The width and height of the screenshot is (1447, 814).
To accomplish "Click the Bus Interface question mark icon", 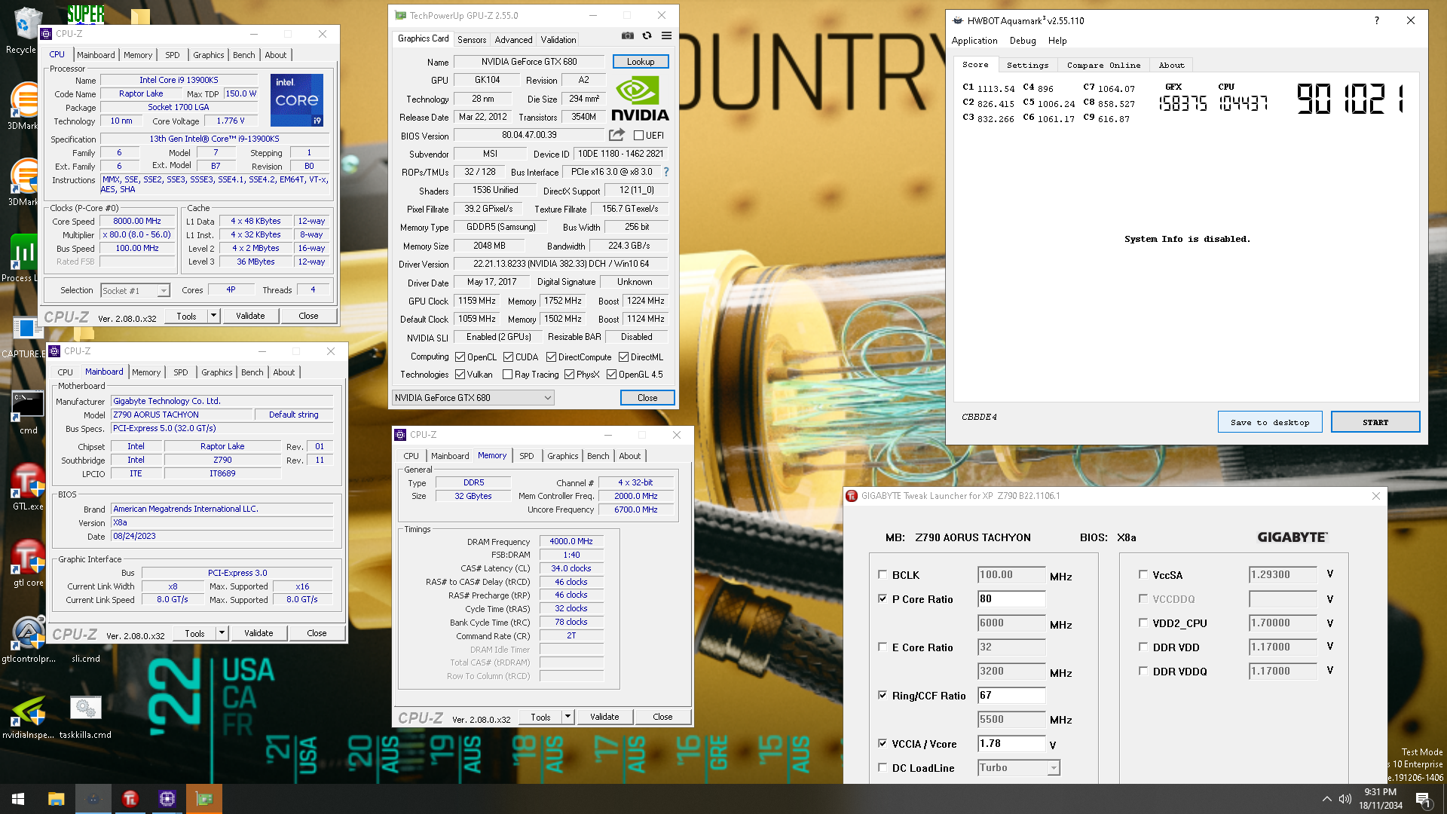I will [666, 172].
